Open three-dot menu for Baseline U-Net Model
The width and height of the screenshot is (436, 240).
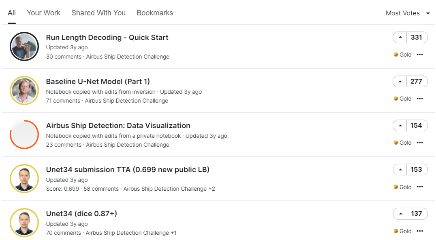[x=420, y=99]
